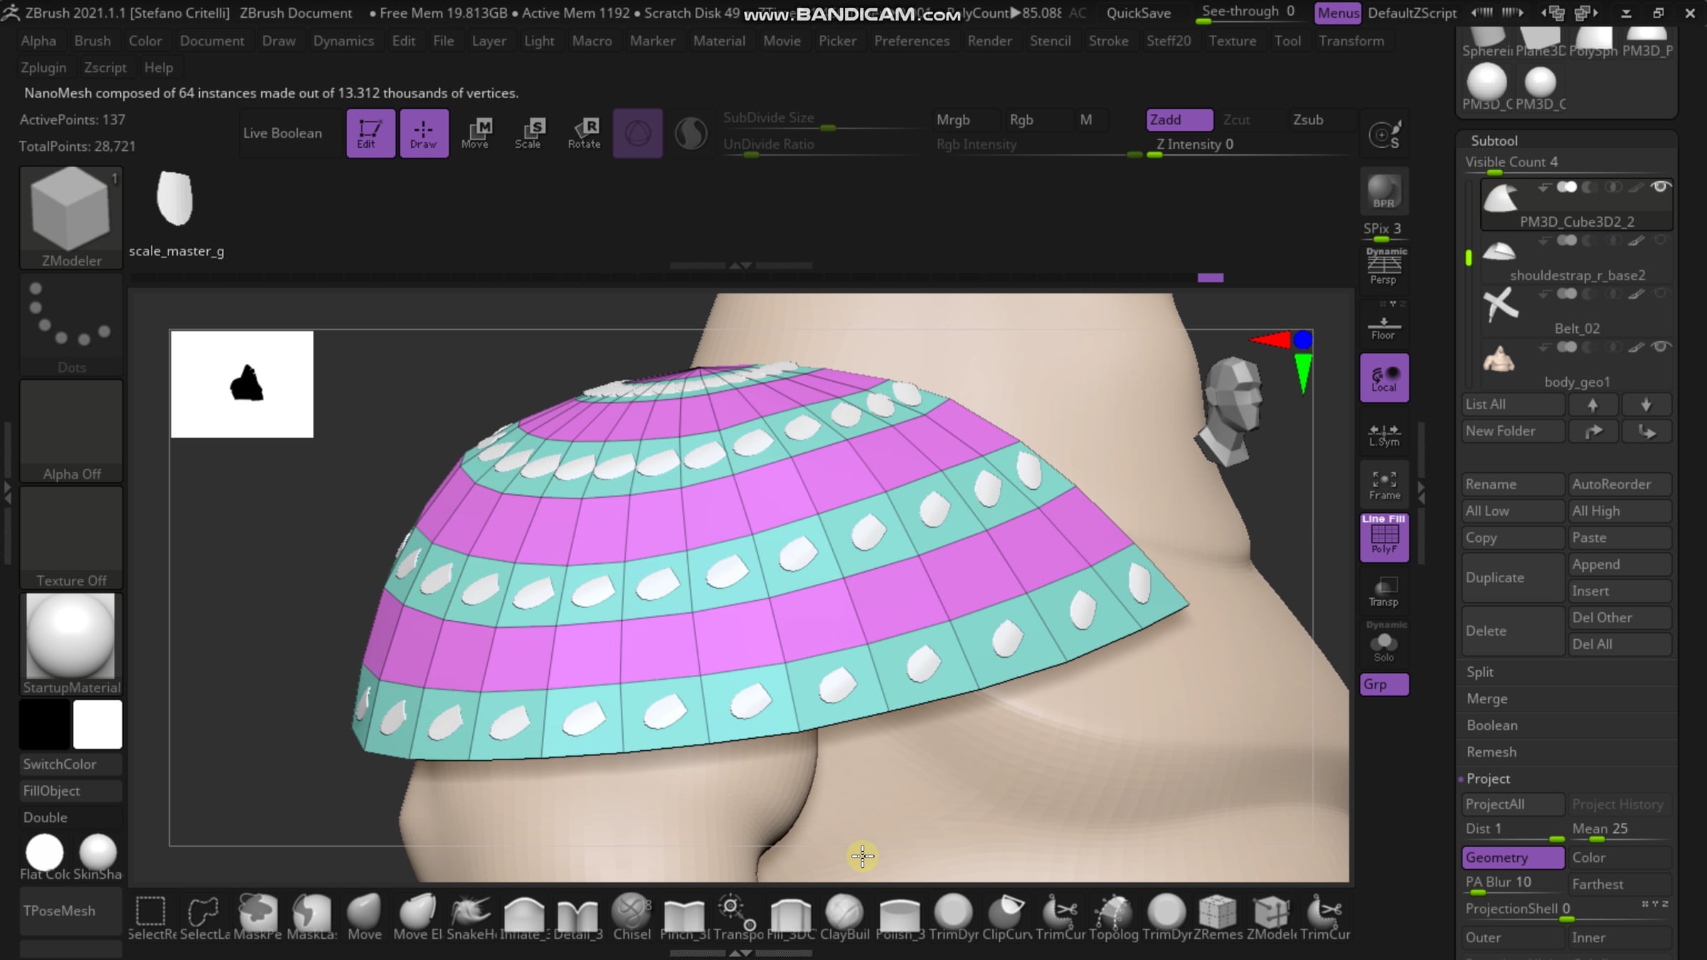Screen dimensions: 1707x960
Task: Collapse the Subtool palette header
Action: [1494, 141]
